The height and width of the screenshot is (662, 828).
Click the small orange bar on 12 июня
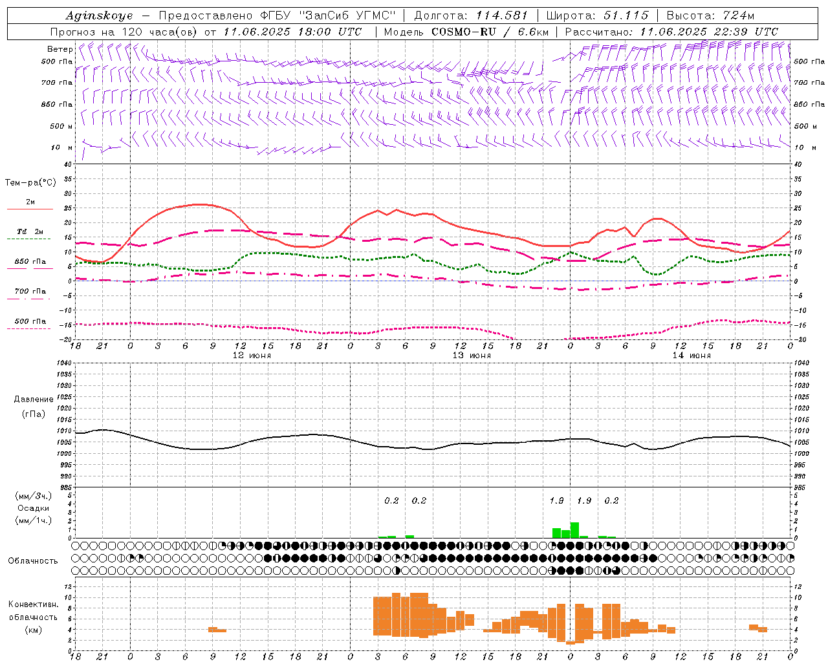coord(217,629)
